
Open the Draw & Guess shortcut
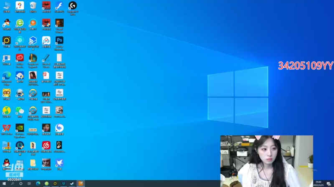46,61
